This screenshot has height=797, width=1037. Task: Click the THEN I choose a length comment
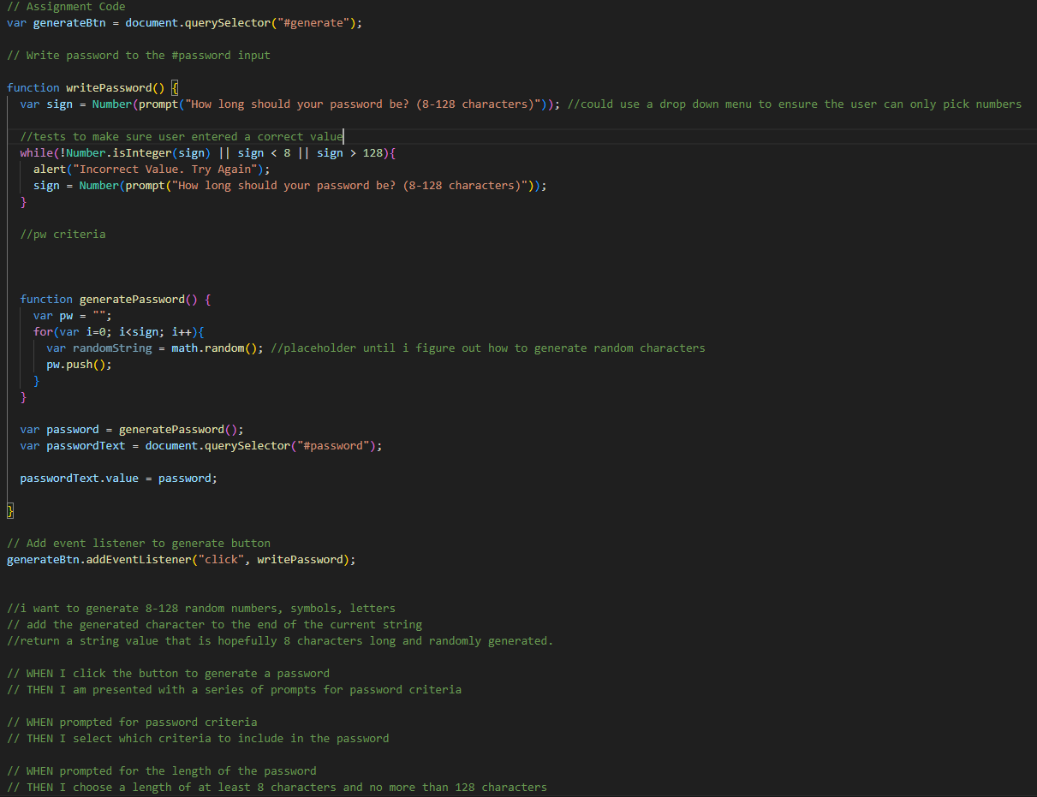[x=274, y=787]
